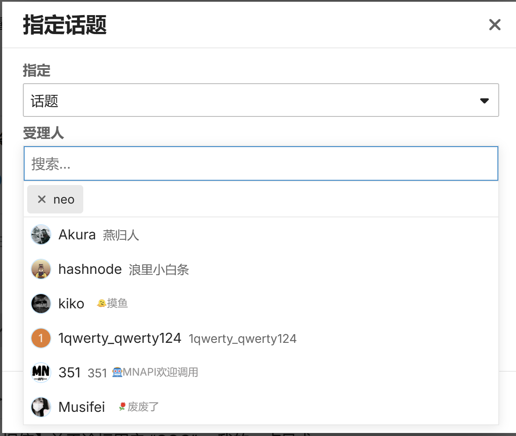Image resolution: width=516 pixels, height=436 pixels.
Task: Click hashnode's avatar image
Action: (x=41, y=269)
